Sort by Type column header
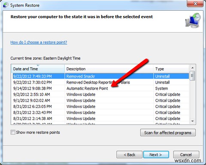Viewport: 206px width, 165px height. pyautogui.click(x=171, y=69)
